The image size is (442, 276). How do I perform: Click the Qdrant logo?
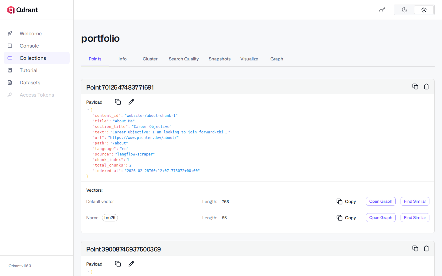(x=23, y=10)
